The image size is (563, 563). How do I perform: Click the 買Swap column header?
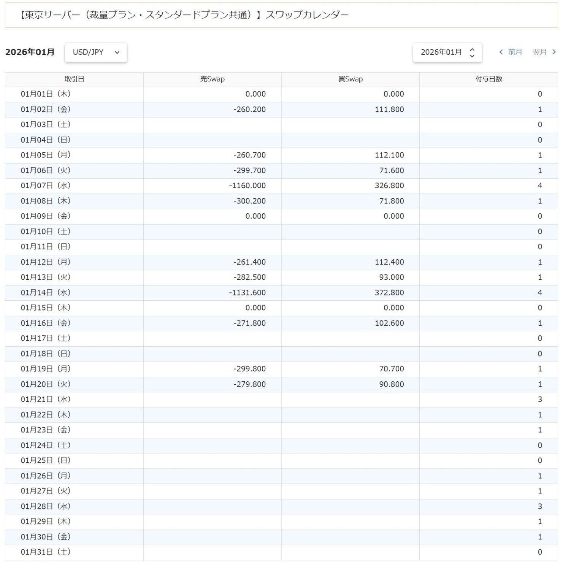(350, 79)
